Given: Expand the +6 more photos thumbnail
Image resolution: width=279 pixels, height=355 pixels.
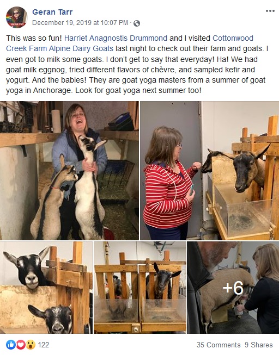Looking at the screenshot, I should (233, 288).
